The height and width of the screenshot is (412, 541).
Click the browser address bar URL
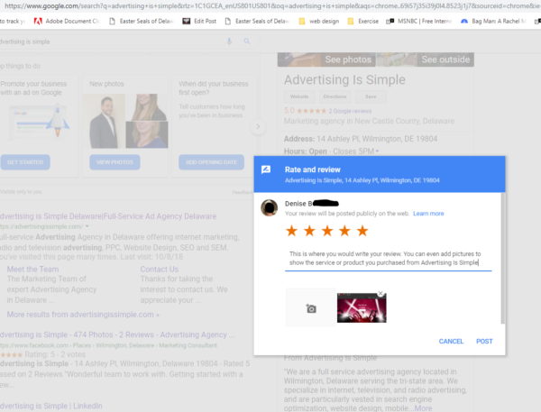click(270, 5)
